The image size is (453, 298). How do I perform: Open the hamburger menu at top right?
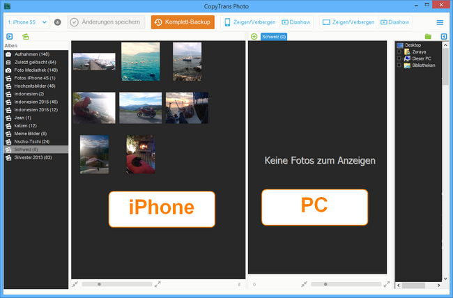coord(440,22)
